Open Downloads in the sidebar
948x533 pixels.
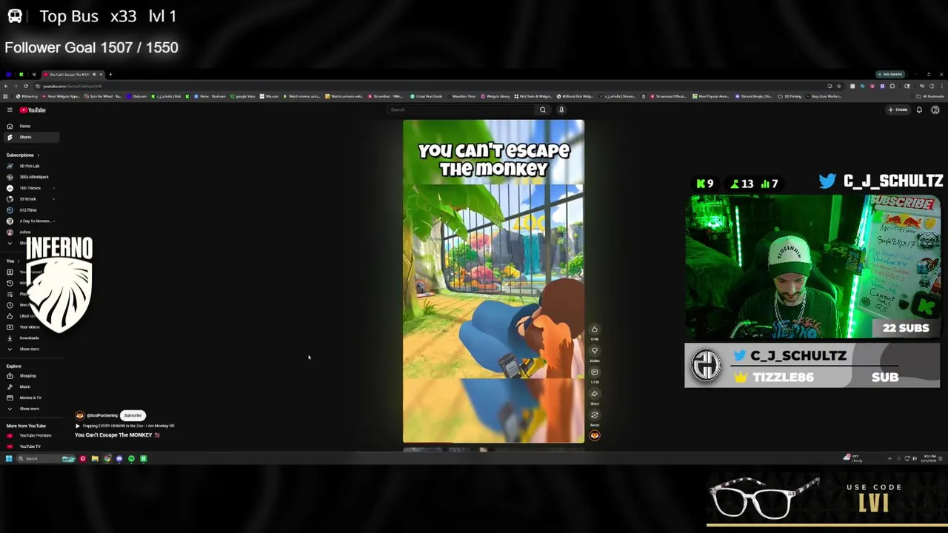click(x=29, y=338)
